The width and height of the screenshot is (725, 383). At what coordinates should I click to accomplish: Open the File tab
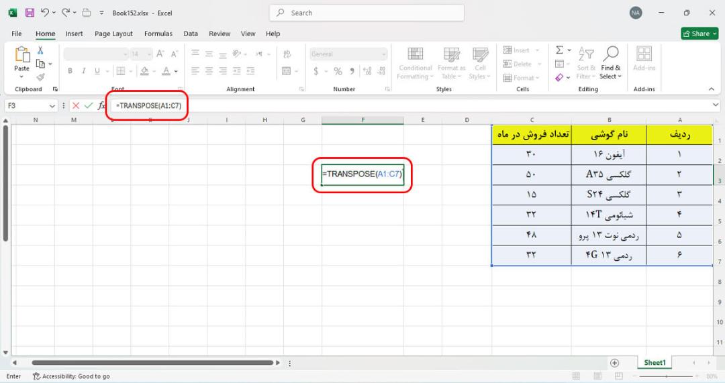coord(17,34)
